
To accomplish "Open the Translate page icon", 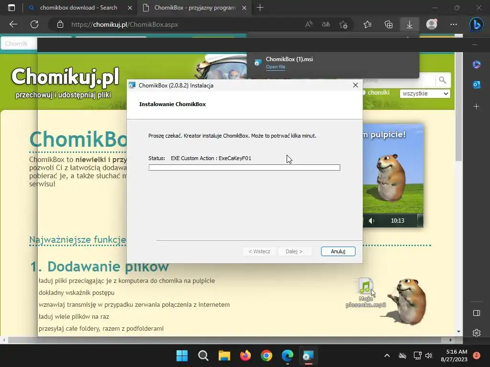I will pos(326,24).
